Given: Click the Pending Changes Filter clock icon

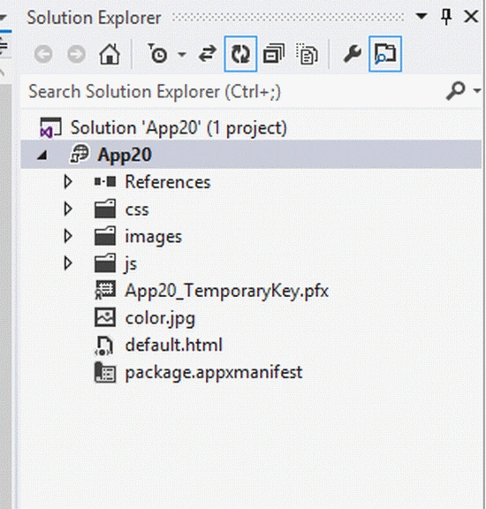Looking at the screenshot, I should click(x=158, y=54).
